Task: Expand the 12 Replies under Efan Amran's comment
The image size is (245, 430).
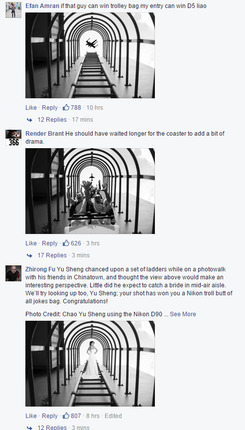Action: coord(52,120)
